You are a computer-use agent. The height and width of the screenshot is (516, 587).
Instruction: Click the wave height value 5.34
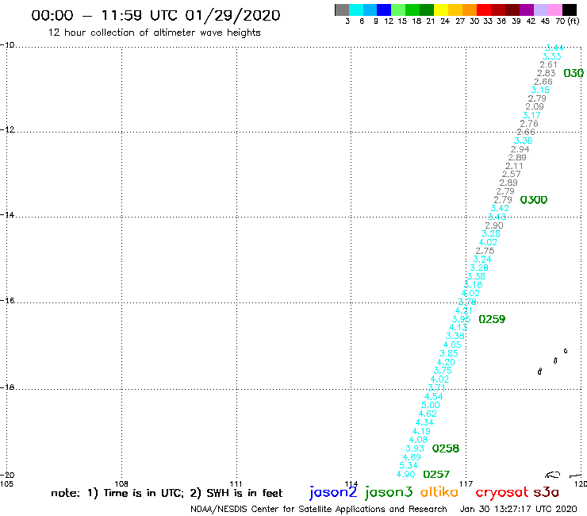[x=409, y=465]
